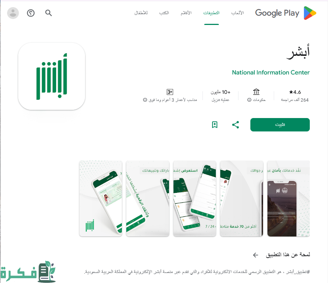328x283 pixels.
Task: Share the Absher app via share icon
Action: point(236,125)
